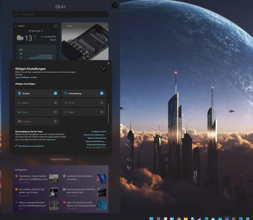This screenshot has width=253, height=220.
Task: Open the Nutzungsbedingungen link
Action: coord(97,145)
